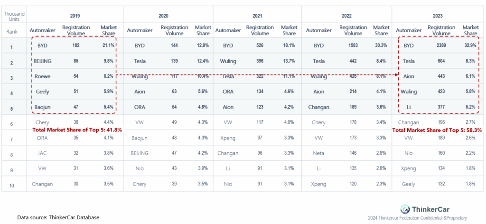Select rank number 8 in the Rank column
Viewport: 486px width, 224px height.
[x=11, y=153]
